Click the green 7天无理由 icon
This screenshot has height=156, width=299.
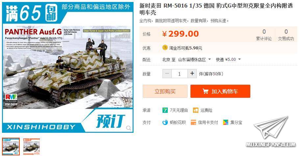click(165, 110)
